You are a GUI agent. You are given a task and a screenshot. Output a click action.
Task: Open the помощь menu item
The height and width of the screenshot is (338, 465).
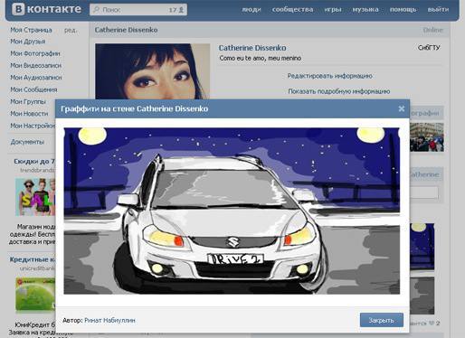[403, 10]
